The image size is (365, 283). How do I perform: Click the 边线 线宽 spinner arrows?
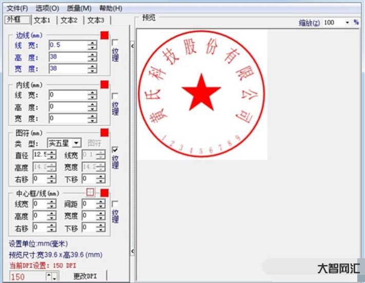point(92,45)
